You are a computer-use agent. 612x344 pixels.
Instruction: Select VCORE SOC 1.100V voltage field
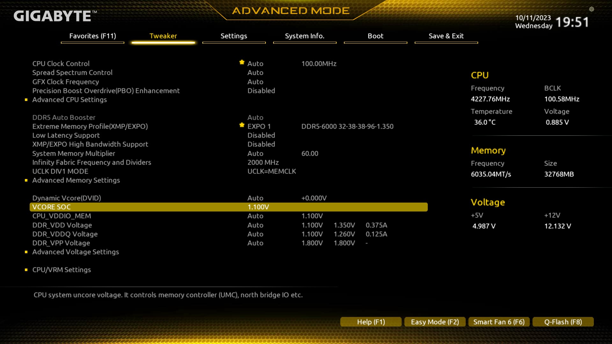click(x=258, y=207)
